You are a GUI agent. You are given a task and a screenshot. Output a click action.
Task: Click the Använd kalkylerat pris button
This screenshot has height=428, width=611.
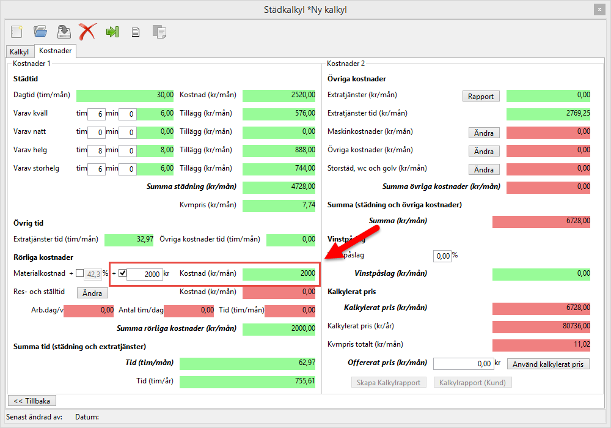click(x=548, y=364)
